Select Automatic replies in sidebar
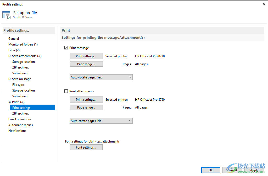The image size is (268, 176). click(21, 125)
